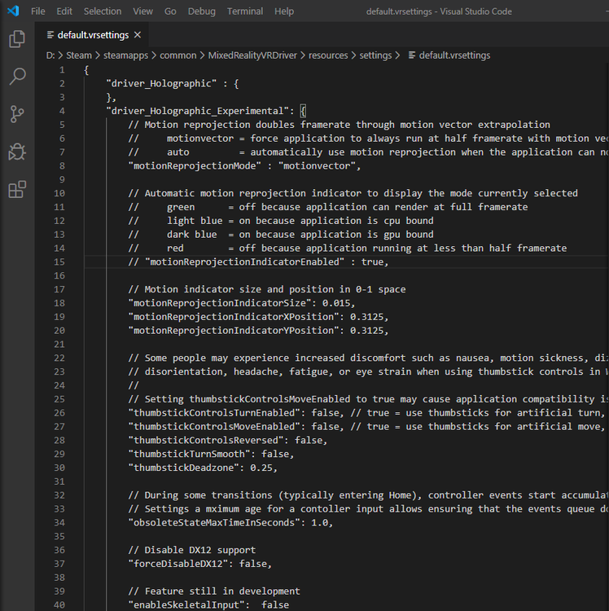Click the Steam breadcrumb folder
Viewport: 609px width, 611px height.
coord(79,55)
